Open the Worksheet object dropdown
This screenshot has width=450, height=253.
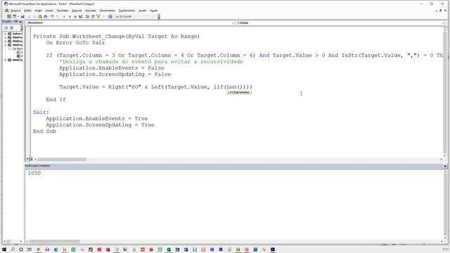(x=233, y=23)
